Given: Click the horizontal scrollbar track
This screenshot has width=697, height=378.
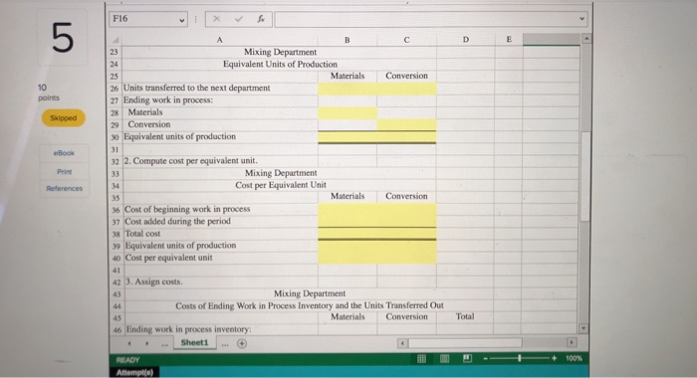Looking at the screenshot, I should [487, 343].
